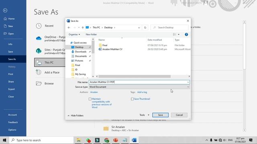Viewport: 257px width, 144px height.
Task: Collapse the pane with Hide Folders
Action: coord(75,116)
